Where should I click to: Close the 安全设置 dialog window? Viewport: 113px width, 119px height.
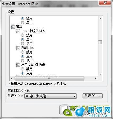coord(105,3)
